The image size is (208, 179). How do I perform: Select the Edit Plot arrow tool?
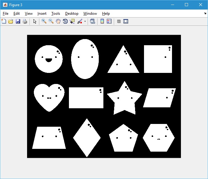pos(35,21)
